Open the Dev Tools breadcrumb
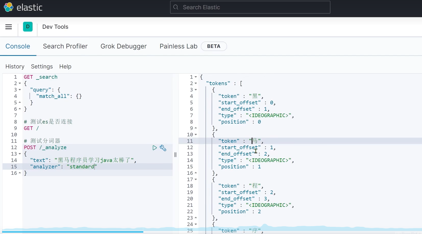 pos(55,27)
